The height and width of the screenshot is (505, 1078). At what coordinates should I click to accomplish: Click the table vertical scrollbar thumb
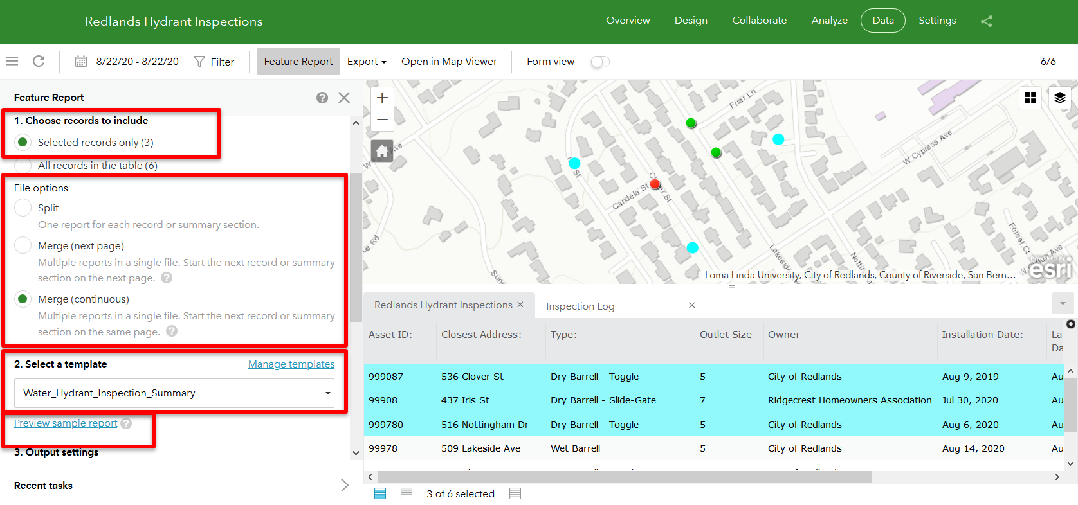pyautogui.click(x=1071, y=405)
